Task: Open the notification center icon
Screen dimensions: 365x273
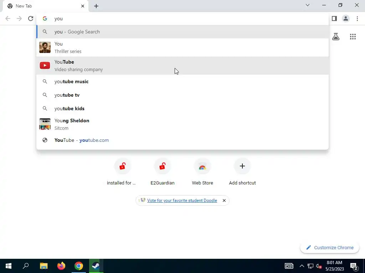Action: coord(354,266)
